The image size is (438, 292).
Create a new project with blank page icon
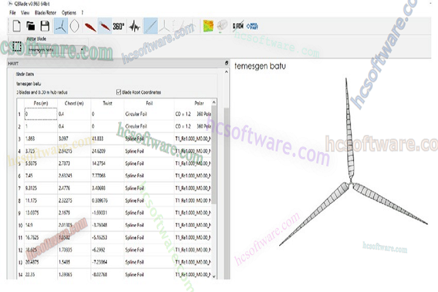[x=17, y=26]
